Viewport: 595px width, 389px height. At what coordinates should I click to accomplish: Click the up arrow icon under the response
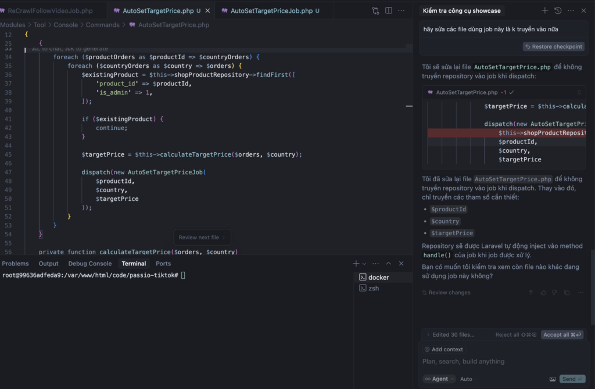point(531,292)
